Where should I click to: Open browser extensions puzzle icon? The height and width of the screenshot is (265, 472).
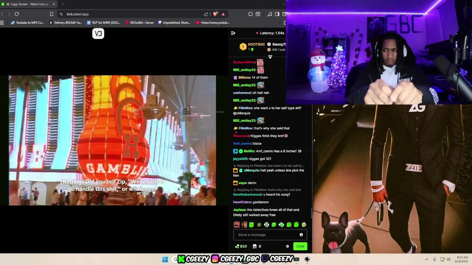pyautogui.click(x=250, y=14)
